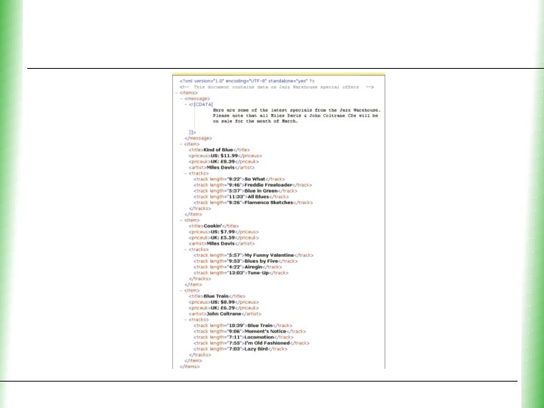
Task: Collapse the tracks node listing So What
Action: (x=186, y=174)
